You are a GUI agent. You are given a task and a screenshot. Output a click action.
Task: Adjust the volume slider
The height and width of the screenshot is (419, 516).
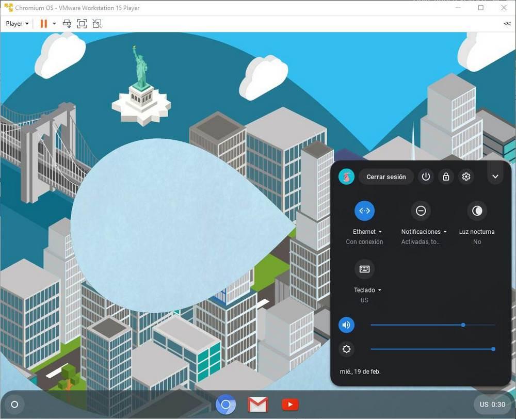(433, 325)
